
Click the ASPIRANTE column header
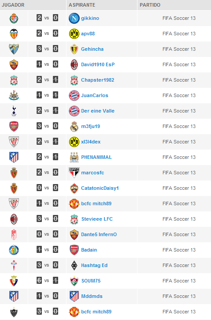[x=82, y=5]
